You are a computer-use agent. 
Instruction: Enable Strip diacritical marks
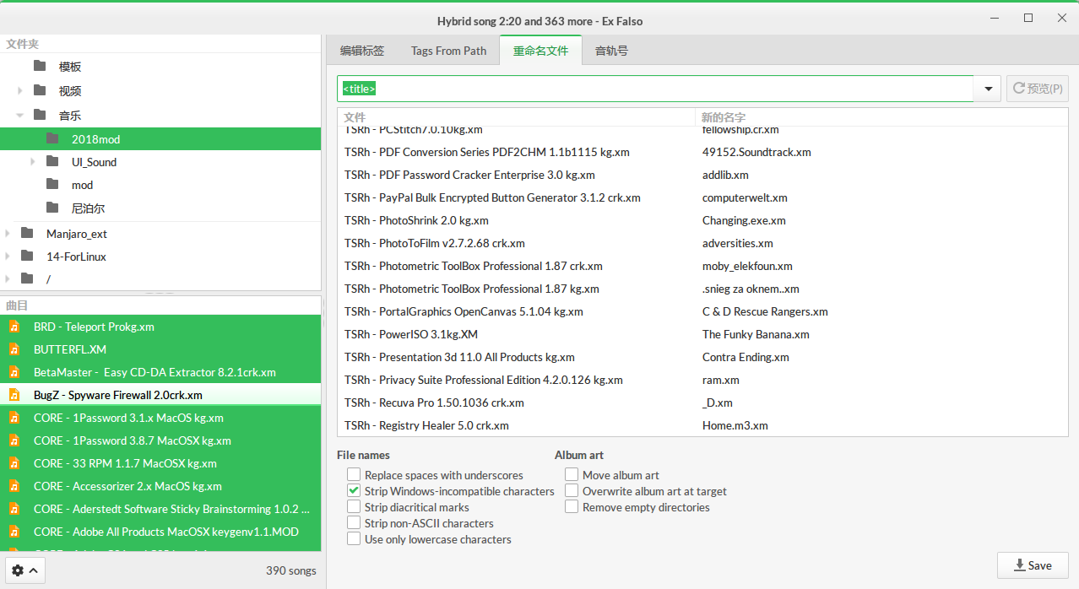(x=354, y=507)
